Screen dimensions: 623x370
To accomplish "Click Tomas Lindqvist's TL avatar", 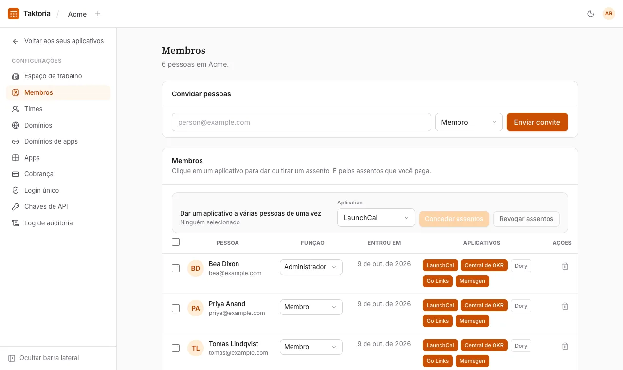I will (196, 348).
